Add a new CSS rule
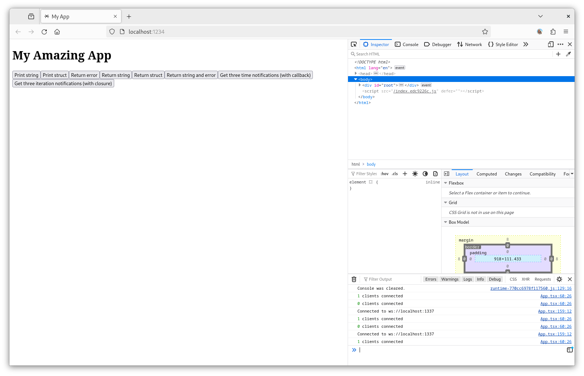 point(405,174)
